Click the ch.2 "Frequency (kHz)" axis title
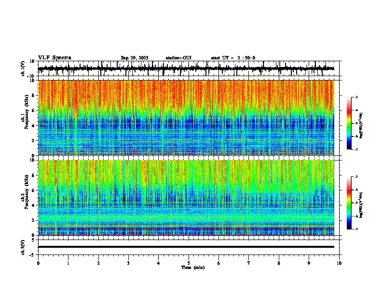 [27, 192]
